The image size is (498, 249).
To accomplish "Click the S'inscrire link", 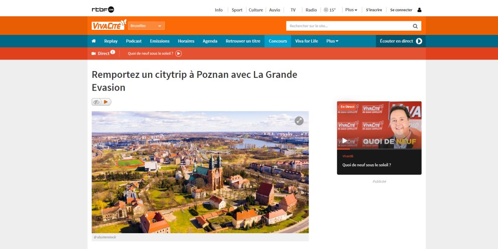I will point(374,10).
